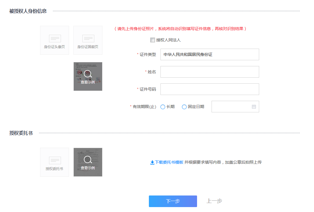Select the 固定日期 radio button
Viewport: 314px width, 212px height.
coord(184,107)
